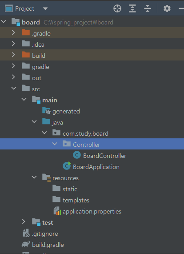Open the Project view dropdown arrow
The image size is (184, 254).
pyautogui.click(x=45, y=8)
